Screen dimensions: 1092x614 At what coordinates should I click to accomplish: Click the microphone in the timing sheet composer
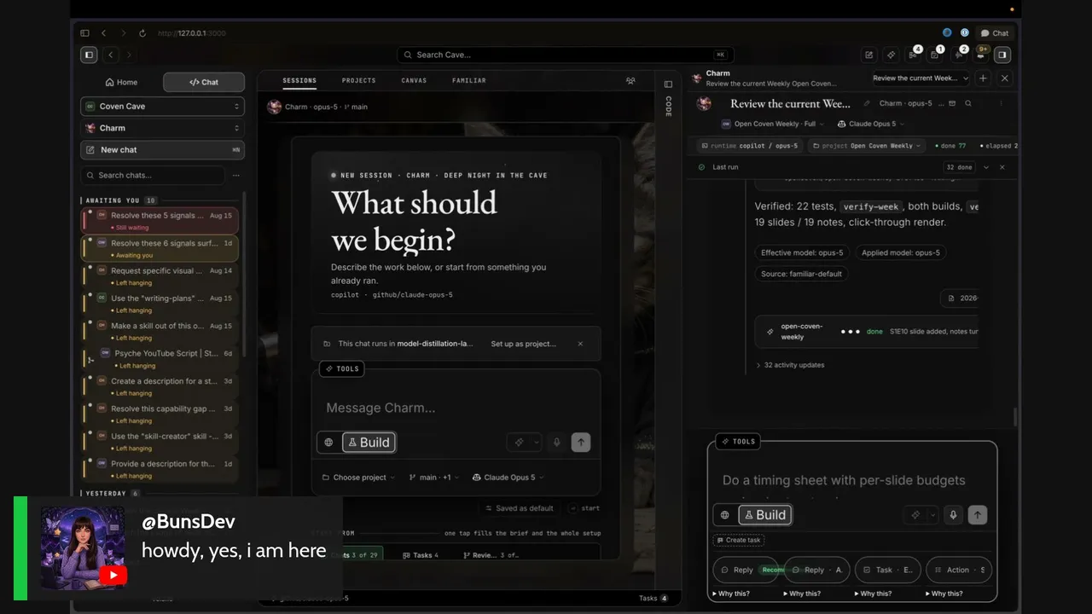pos(954,515)
